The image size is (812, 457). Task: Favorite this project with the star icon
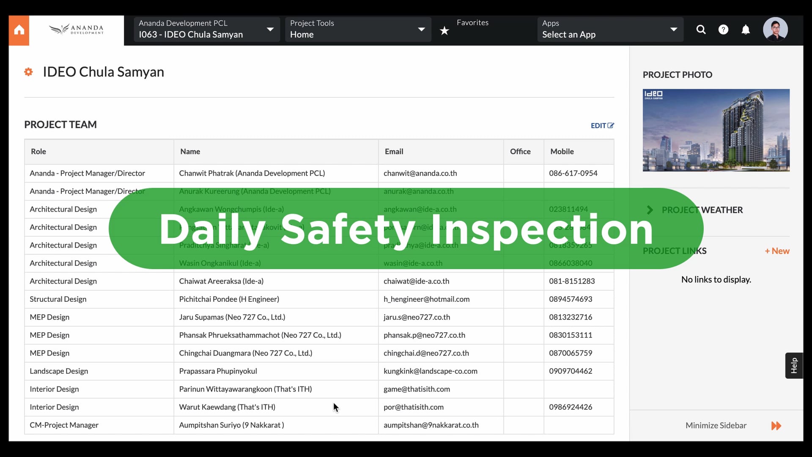coord(444,30)
